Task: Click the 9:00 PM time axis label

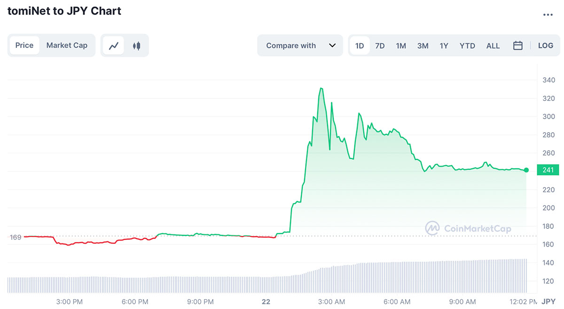Action: 201,301
